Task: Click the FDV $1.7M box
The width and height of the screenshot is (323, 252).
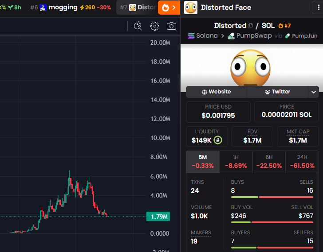Action: click(252, 136)
